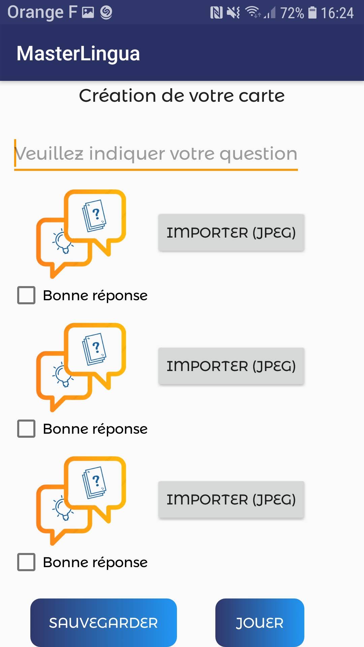Tap the NFC status bar icon
The height and width of the screenshot is (647, 364).
click(x=216, y=13)
